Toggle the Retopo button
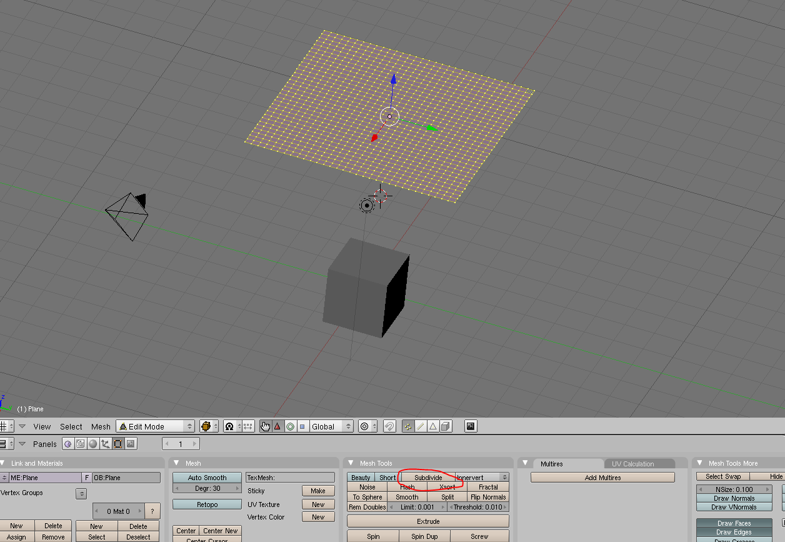 click(207, 504)
